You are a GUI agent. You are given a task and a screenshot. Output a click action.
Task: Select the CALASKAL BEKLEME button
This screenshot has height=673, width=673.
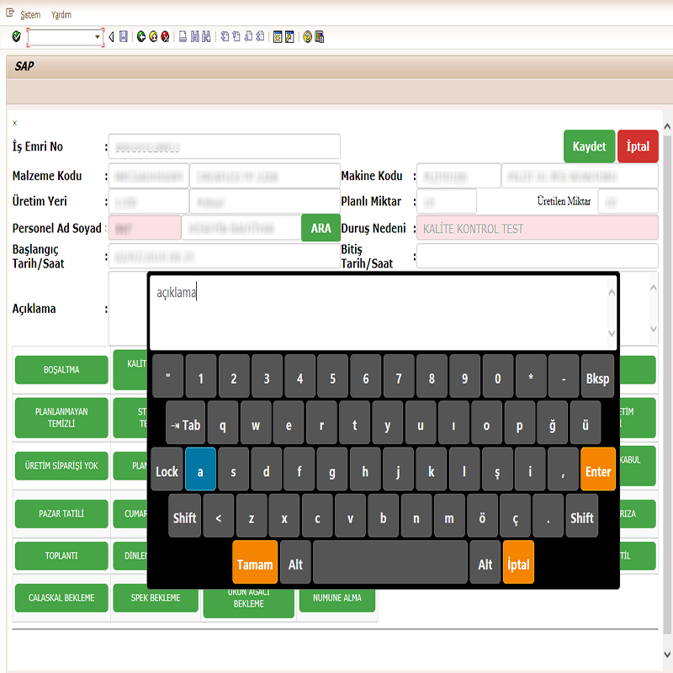[x=61, y=598]
